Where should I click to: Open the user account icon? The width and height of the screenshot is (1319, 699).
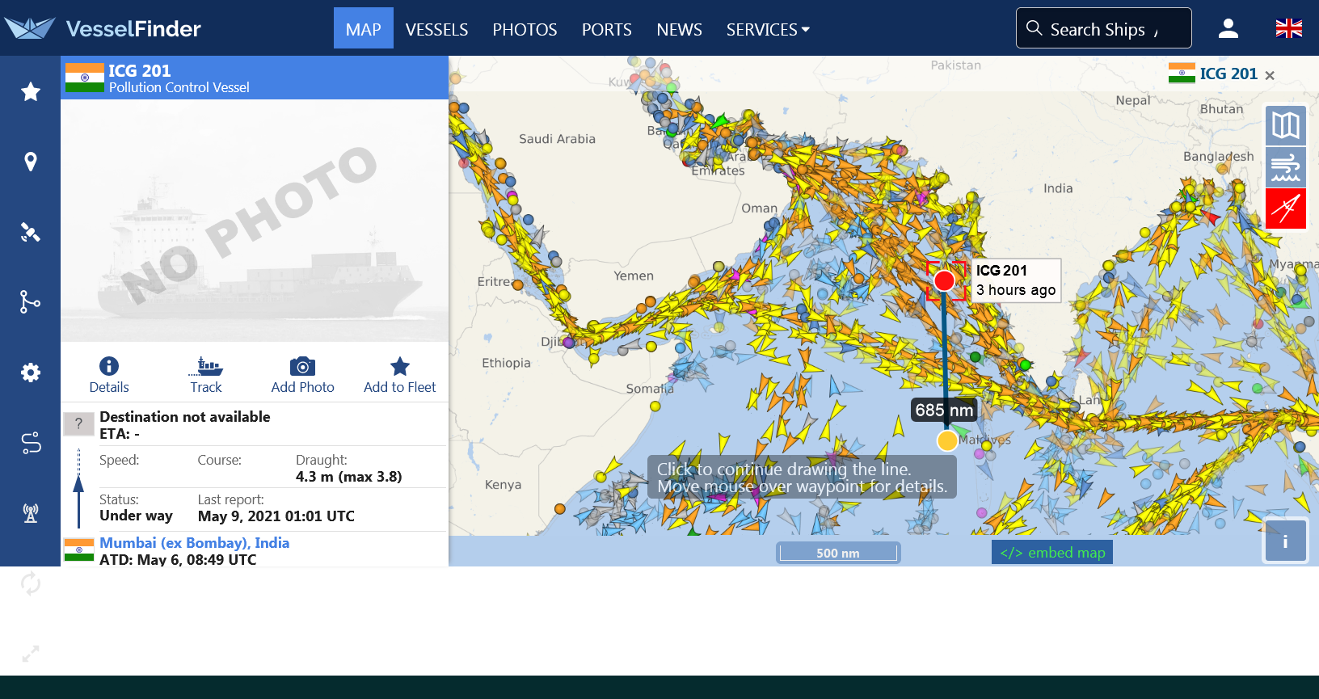coord(1228,28)
